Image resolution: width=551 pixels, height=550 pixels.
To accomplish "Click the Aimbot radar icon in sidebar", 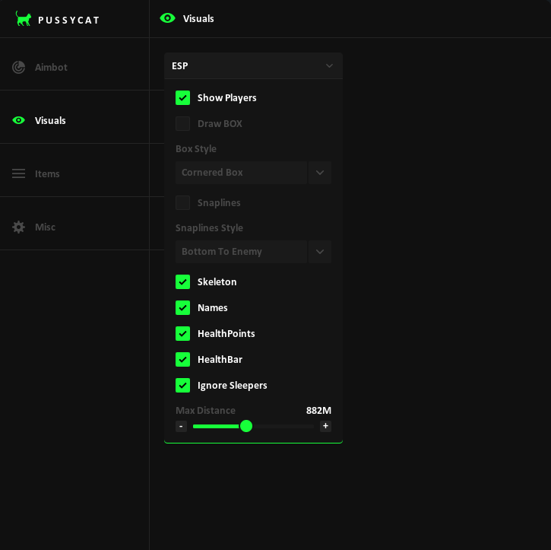I will pos(19,67).
